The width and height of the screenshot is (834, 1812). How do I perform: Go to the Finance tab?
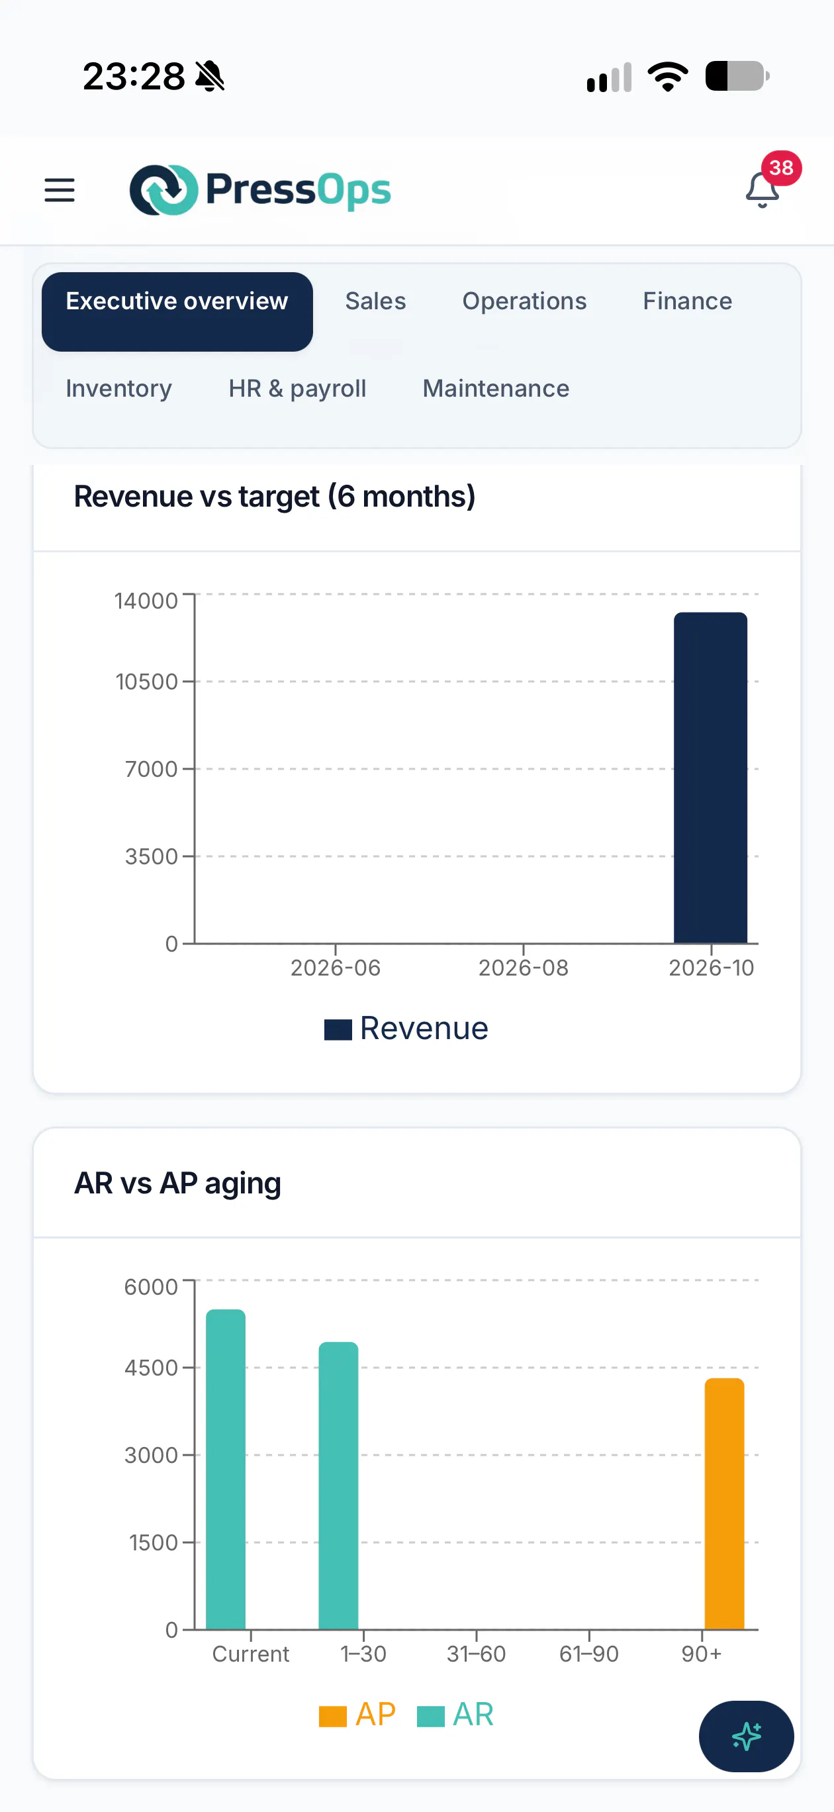pos(688,301)
